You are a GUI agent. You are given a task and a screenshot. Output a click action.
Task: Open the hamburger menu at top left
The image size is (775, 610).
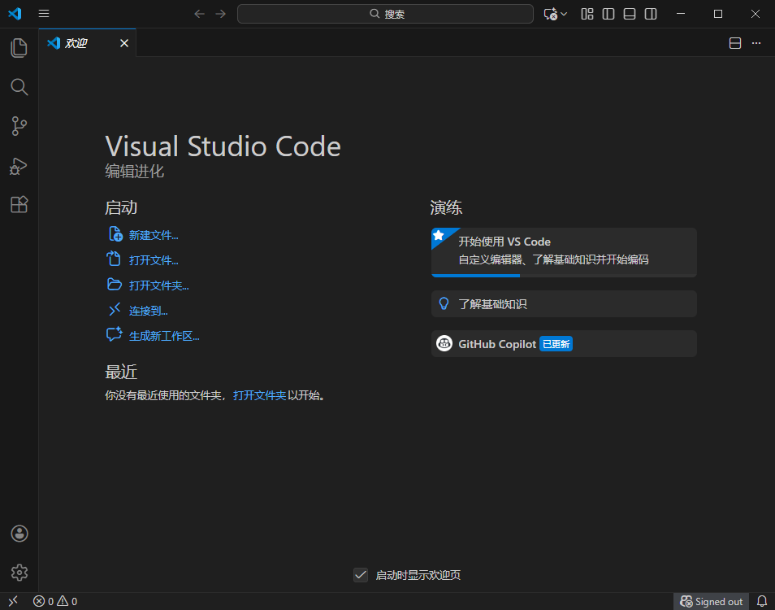[x=43, y=14]
